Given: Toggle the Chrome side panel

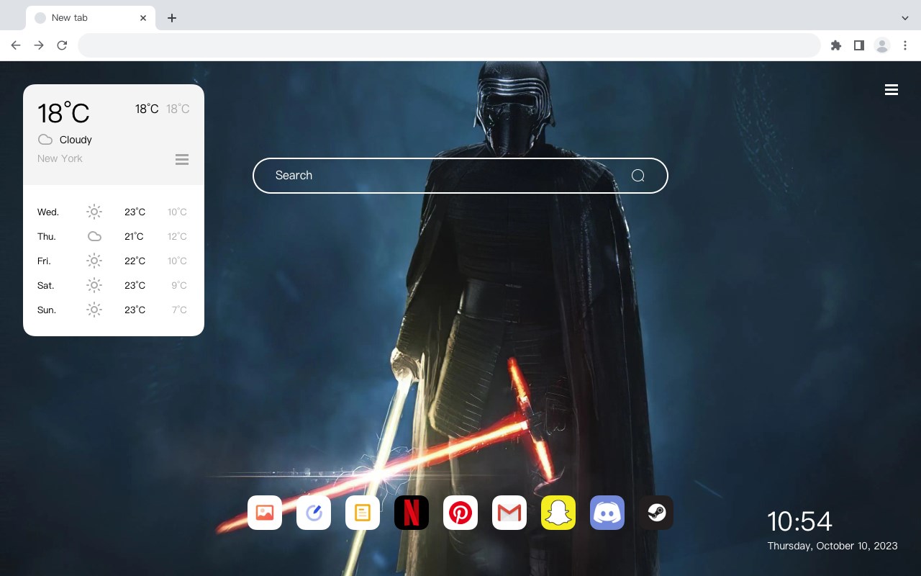Looking at the screenshot, I should coord(858,45).
